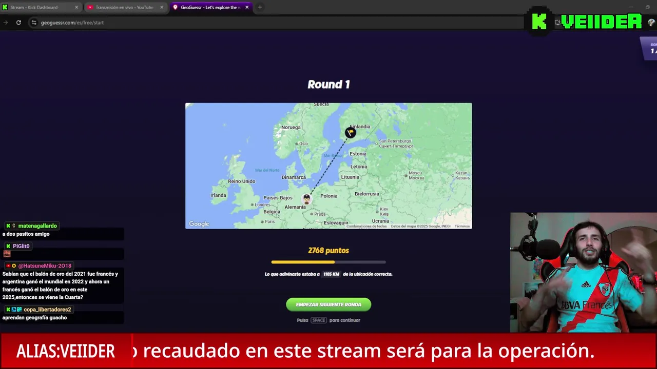Click Lituania label on map

point(350,177)
